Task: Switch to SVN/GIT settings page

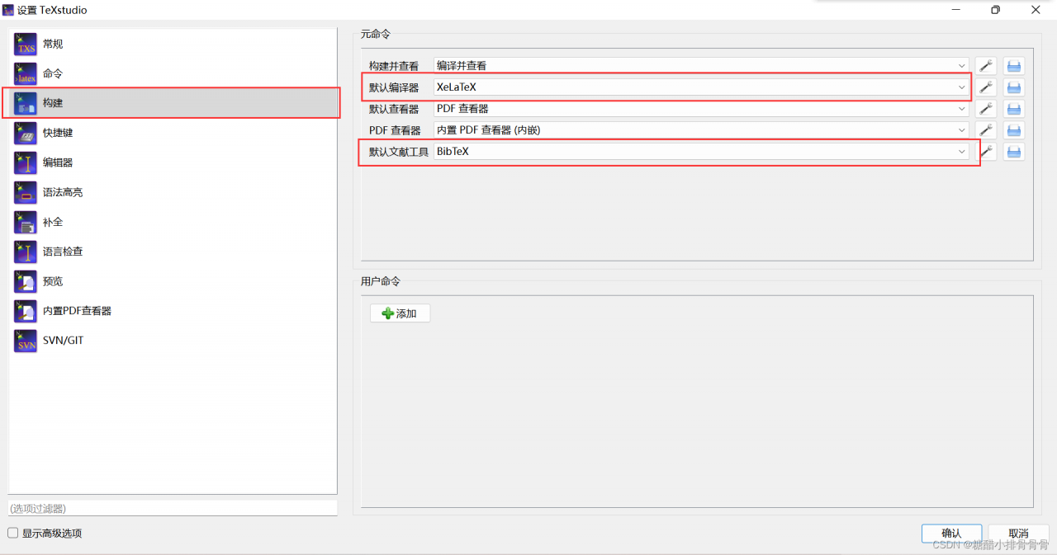Action: pyautogui.click(x=173, y=341)
